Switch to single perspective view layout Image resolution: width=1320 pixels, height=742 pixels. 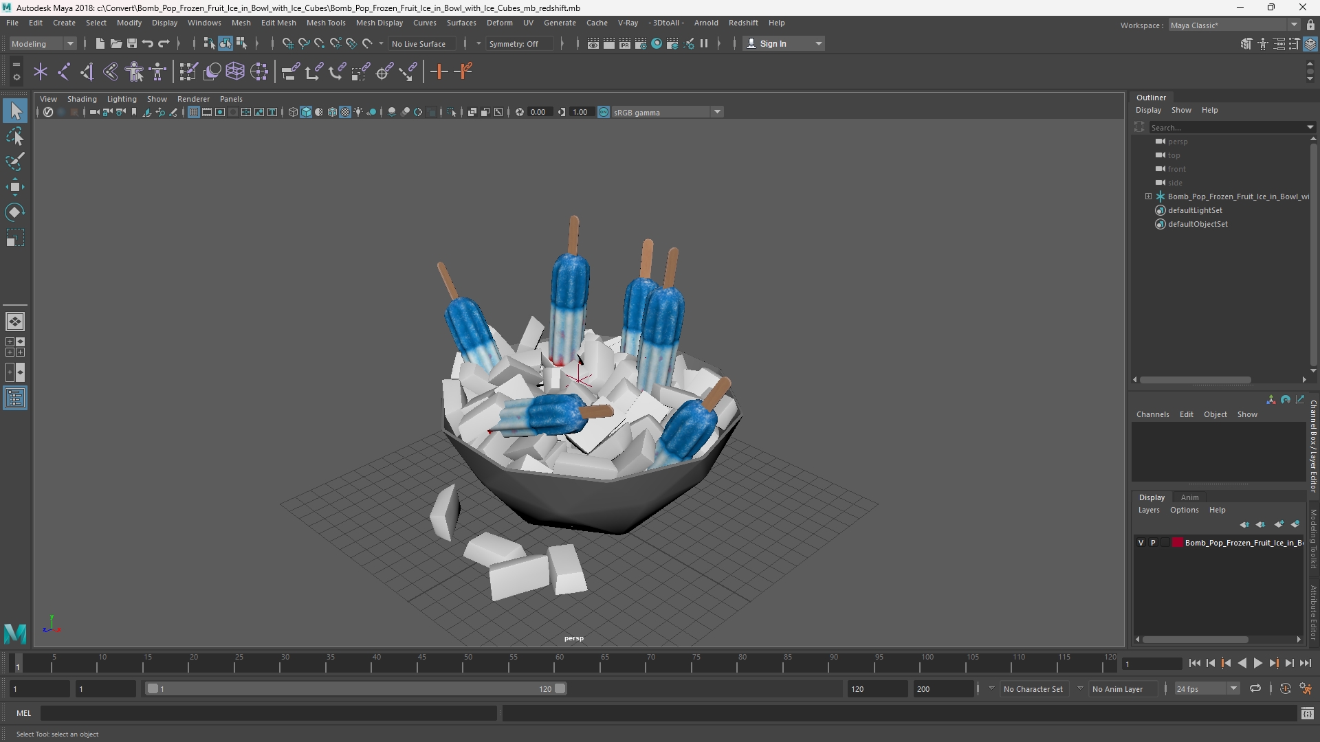pyautogui.click(x=15, y=321)
